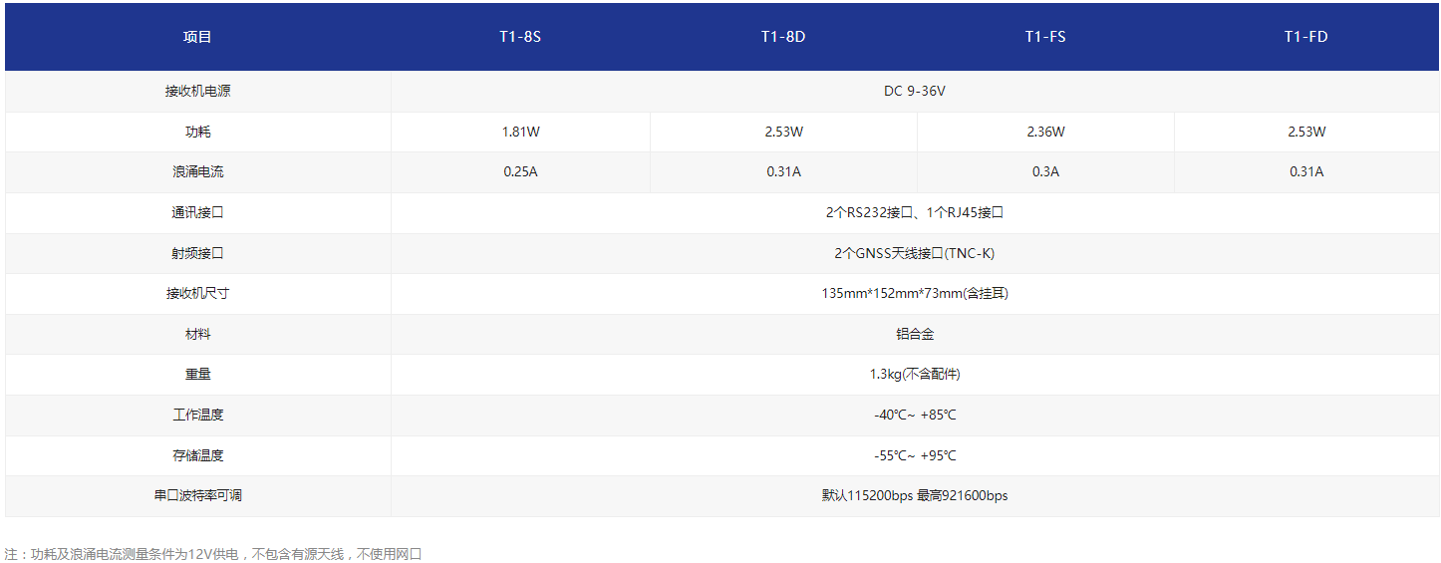Select the 0.3A surge current value
This screenshot has width=1441, height=563.
(x=1045, y=171)
